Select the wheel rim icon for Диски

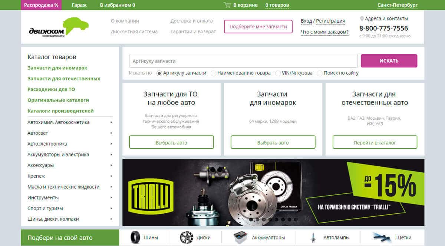[187, 237]
